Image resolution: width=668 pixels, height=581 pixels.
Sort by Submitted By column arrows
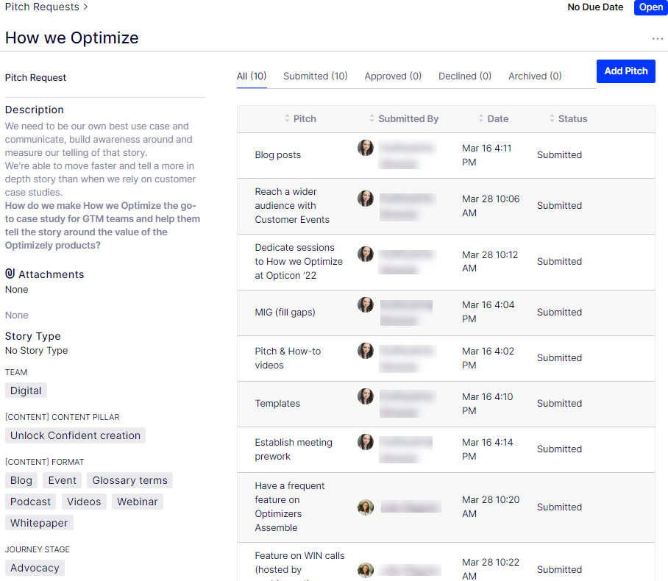[372, 118]
